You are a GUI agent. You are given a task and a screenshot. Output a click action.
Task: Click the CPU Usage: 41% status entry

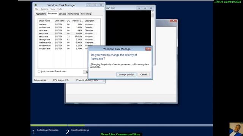61,80
